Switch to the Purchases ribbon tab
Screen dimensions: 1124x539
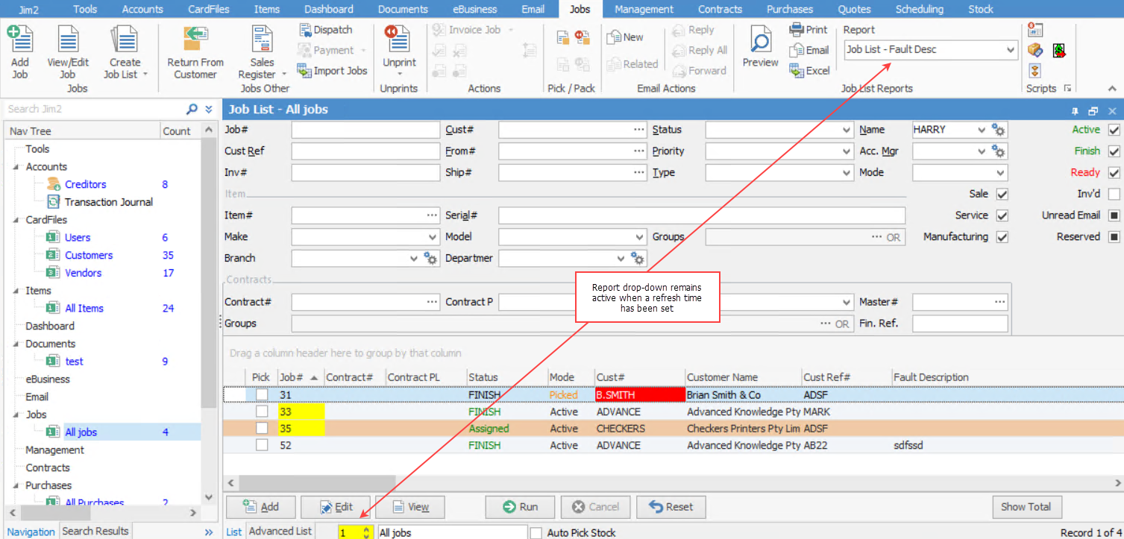coord(789,9)
